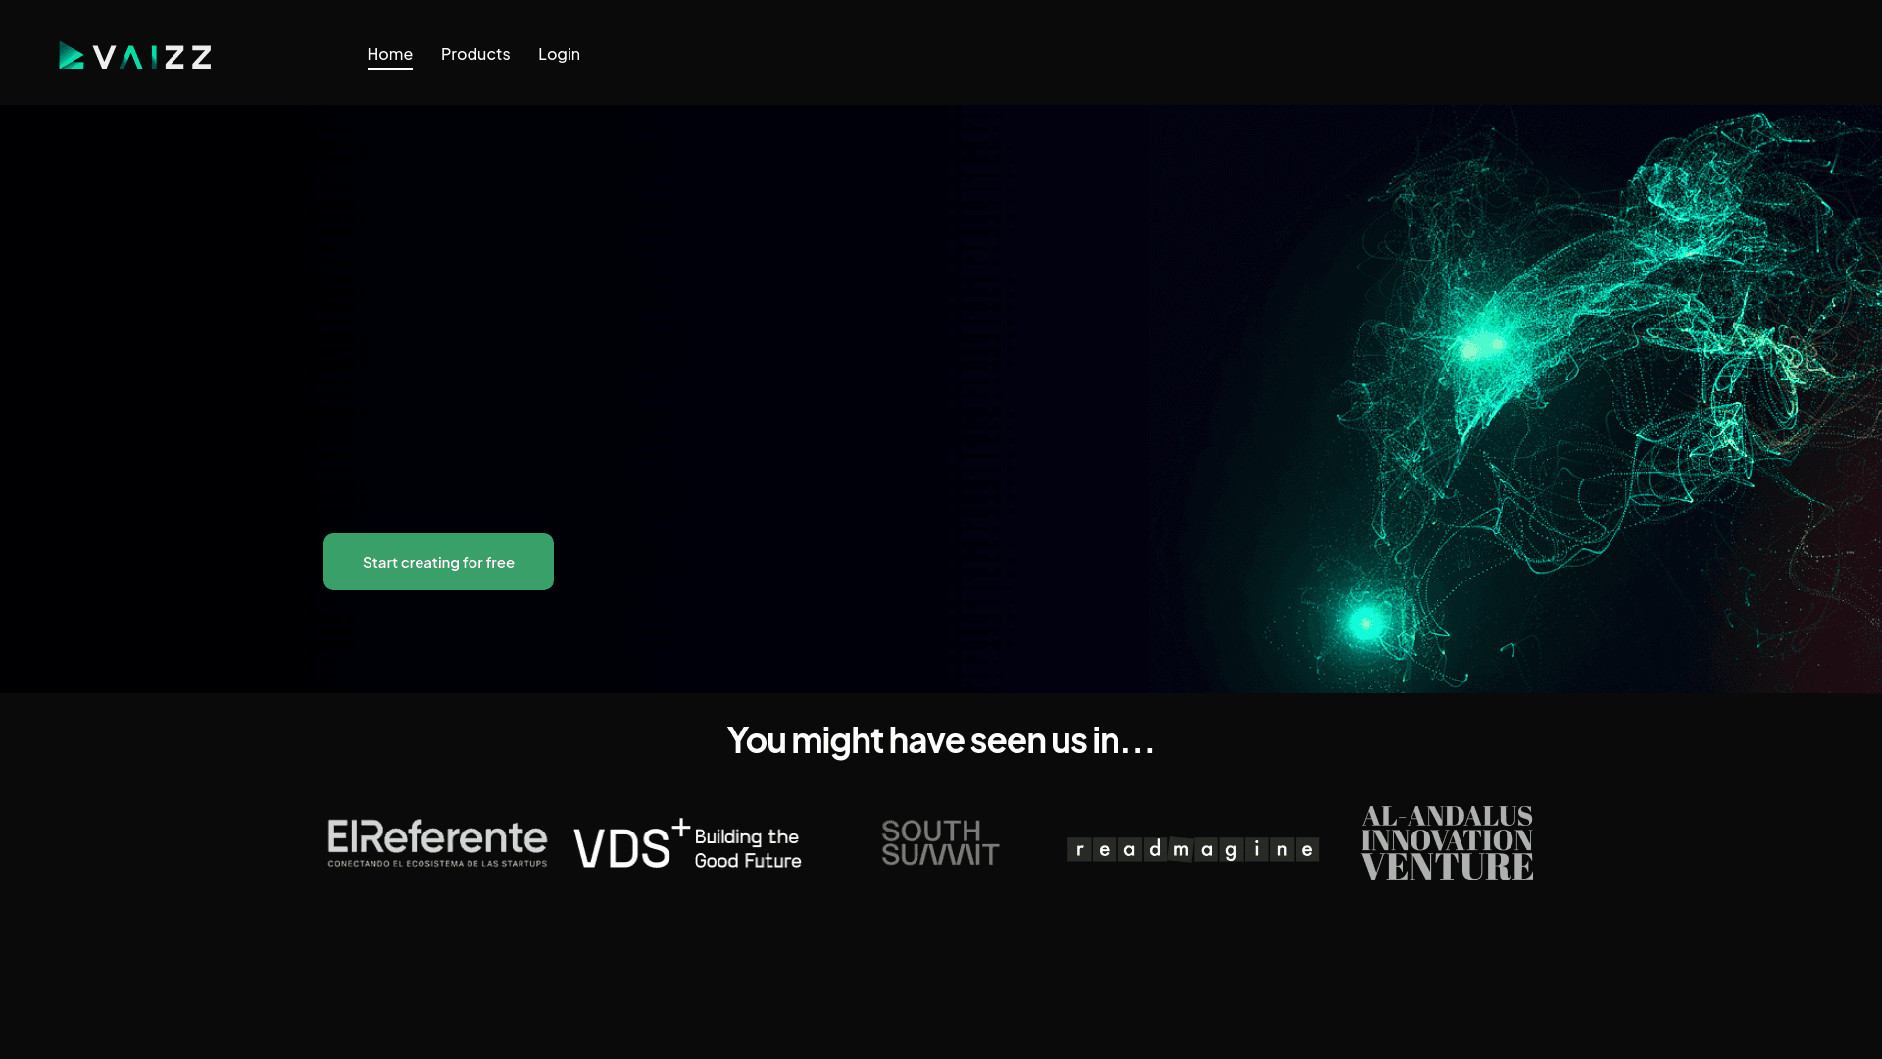The height and width of the screenshot is (1059, 1882).
Task: Open the Al-Andalus Innovation Venture logo
Action: click(x=1447, y=841)
